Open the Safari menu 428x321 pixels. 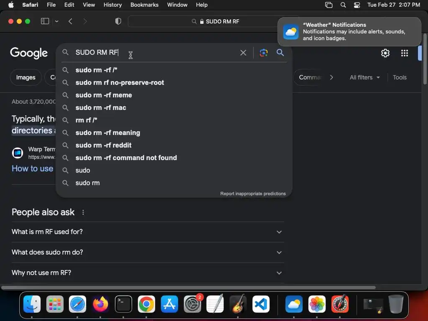click(x=30, y=5)
